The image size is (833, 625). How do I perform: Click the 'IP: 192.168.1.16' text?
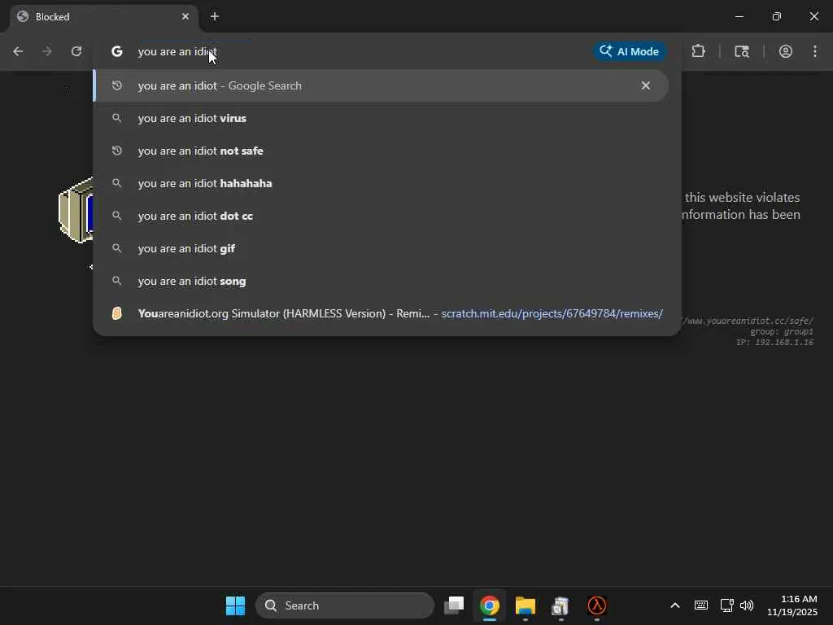click(x=774, y=343)
